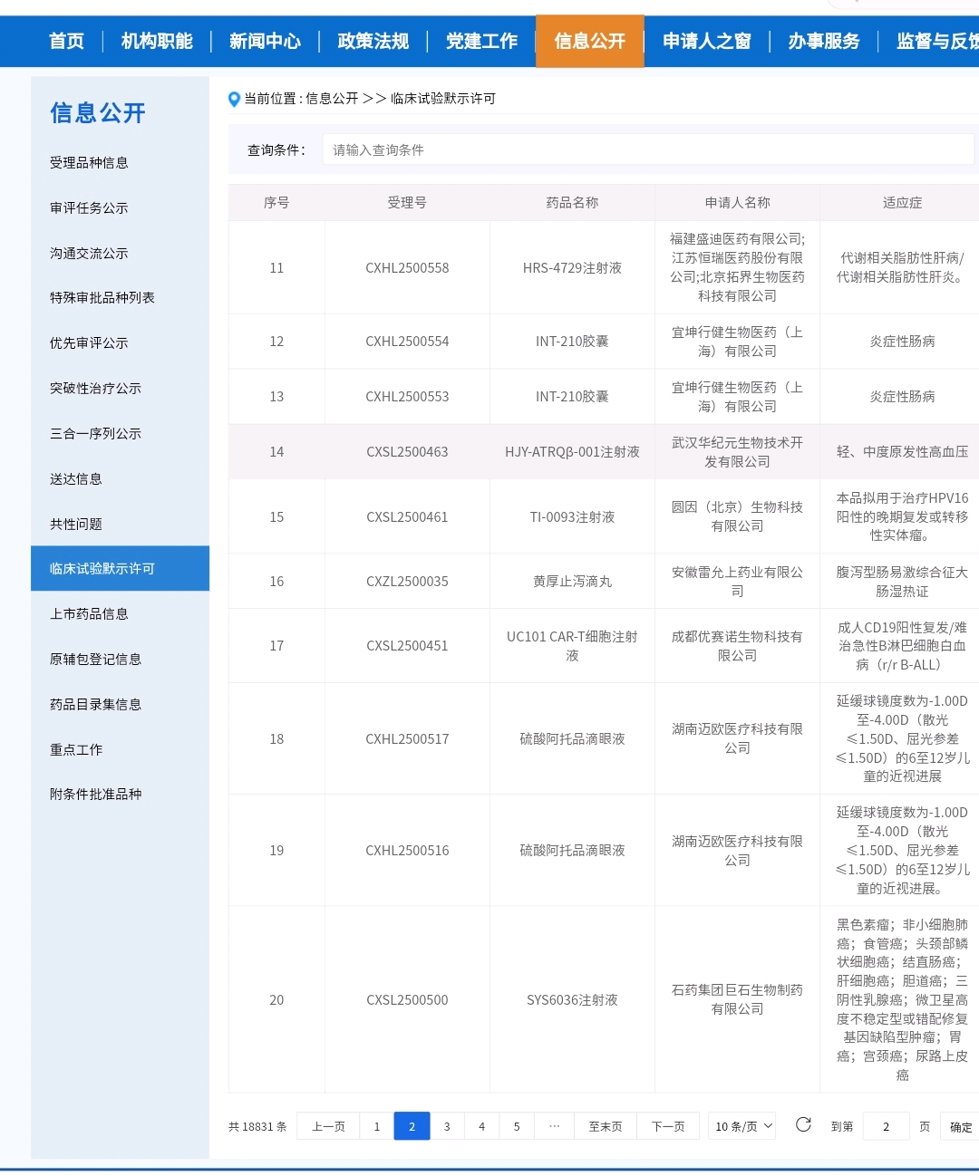
Task: Open 重点工作 in the sidebar
Action: pos(76,750)
